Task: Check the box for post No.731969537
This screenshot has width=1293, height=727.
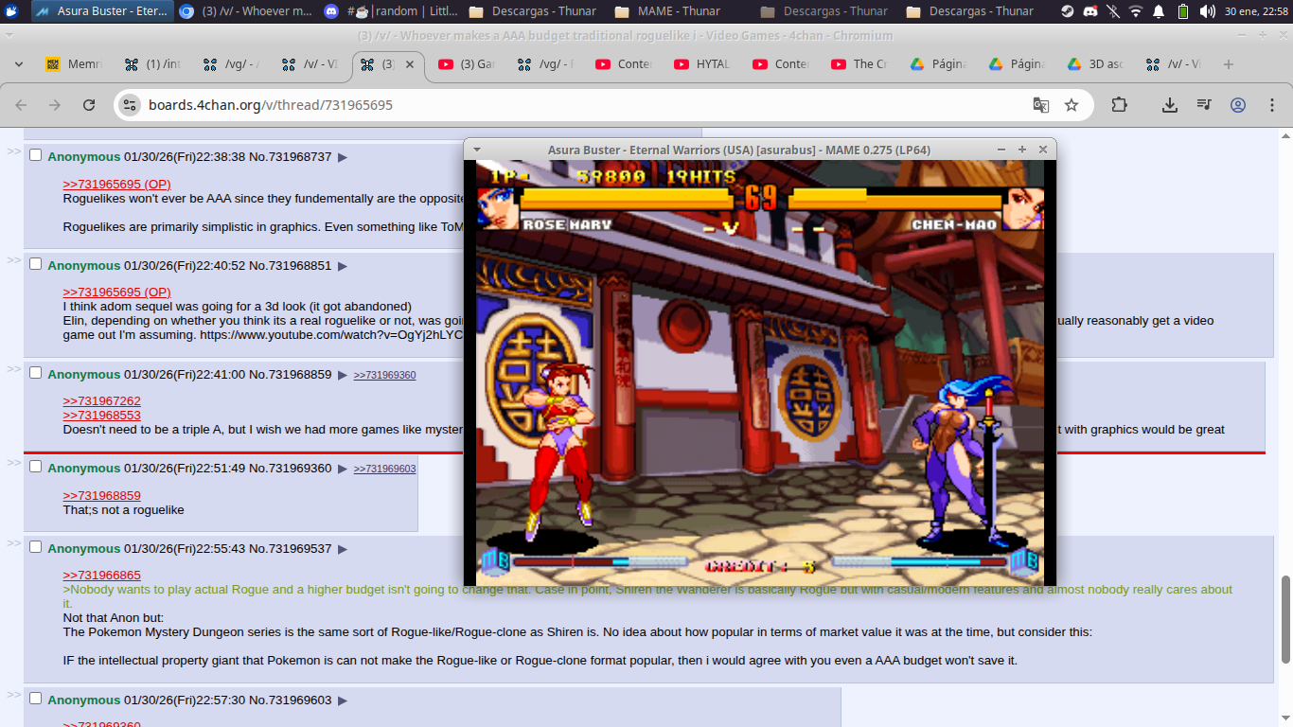Action: click(36, 547)
